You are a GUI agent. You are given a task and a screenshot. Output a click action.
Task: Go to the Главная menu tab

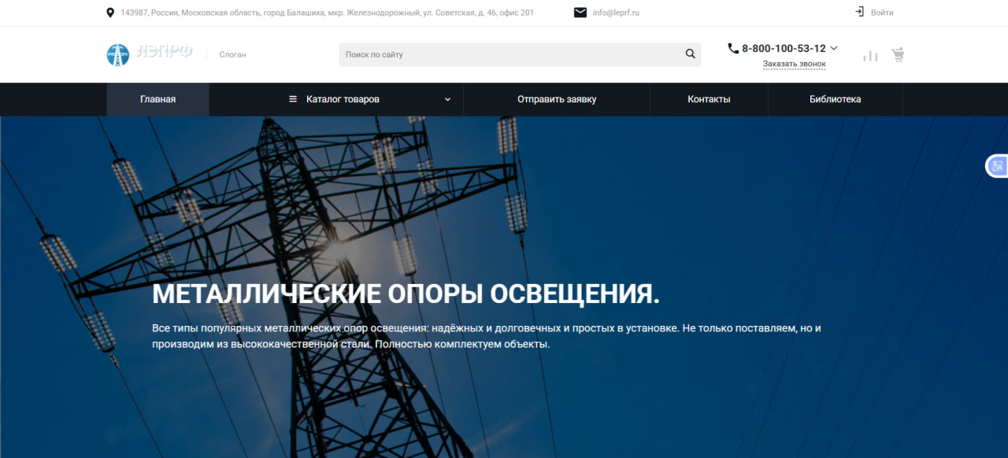coord(157,99)
